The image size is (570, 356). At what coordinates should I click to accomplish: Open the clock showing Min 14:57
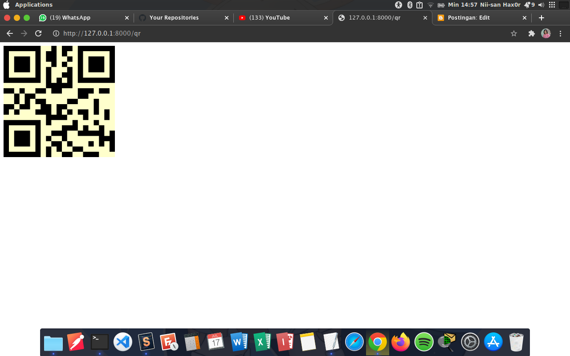pos(463,5)
